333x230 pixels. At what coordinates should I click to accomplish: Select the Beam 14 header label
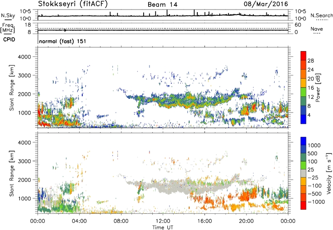coord(162,5)
